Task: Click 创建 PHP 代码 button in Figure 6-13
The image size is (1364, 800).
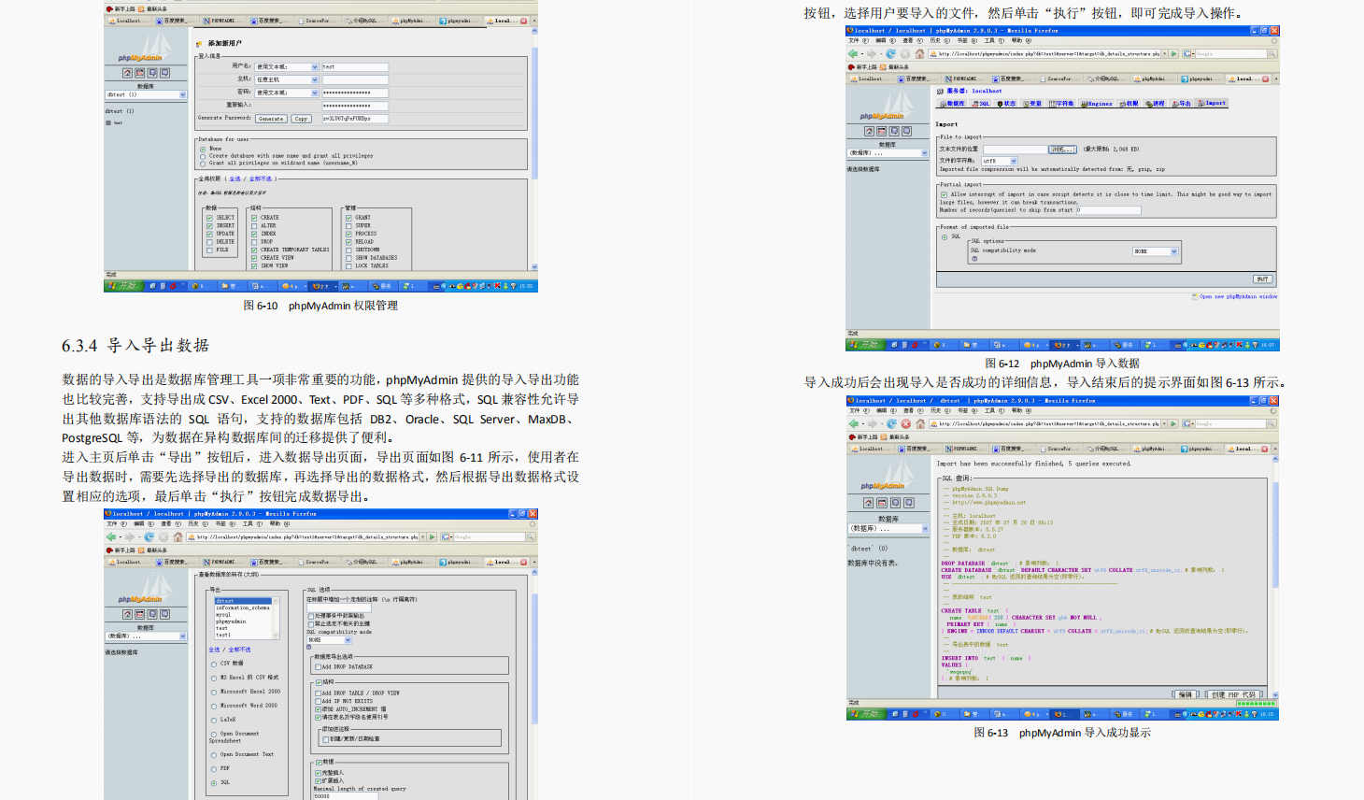Action: [1233, 694]
